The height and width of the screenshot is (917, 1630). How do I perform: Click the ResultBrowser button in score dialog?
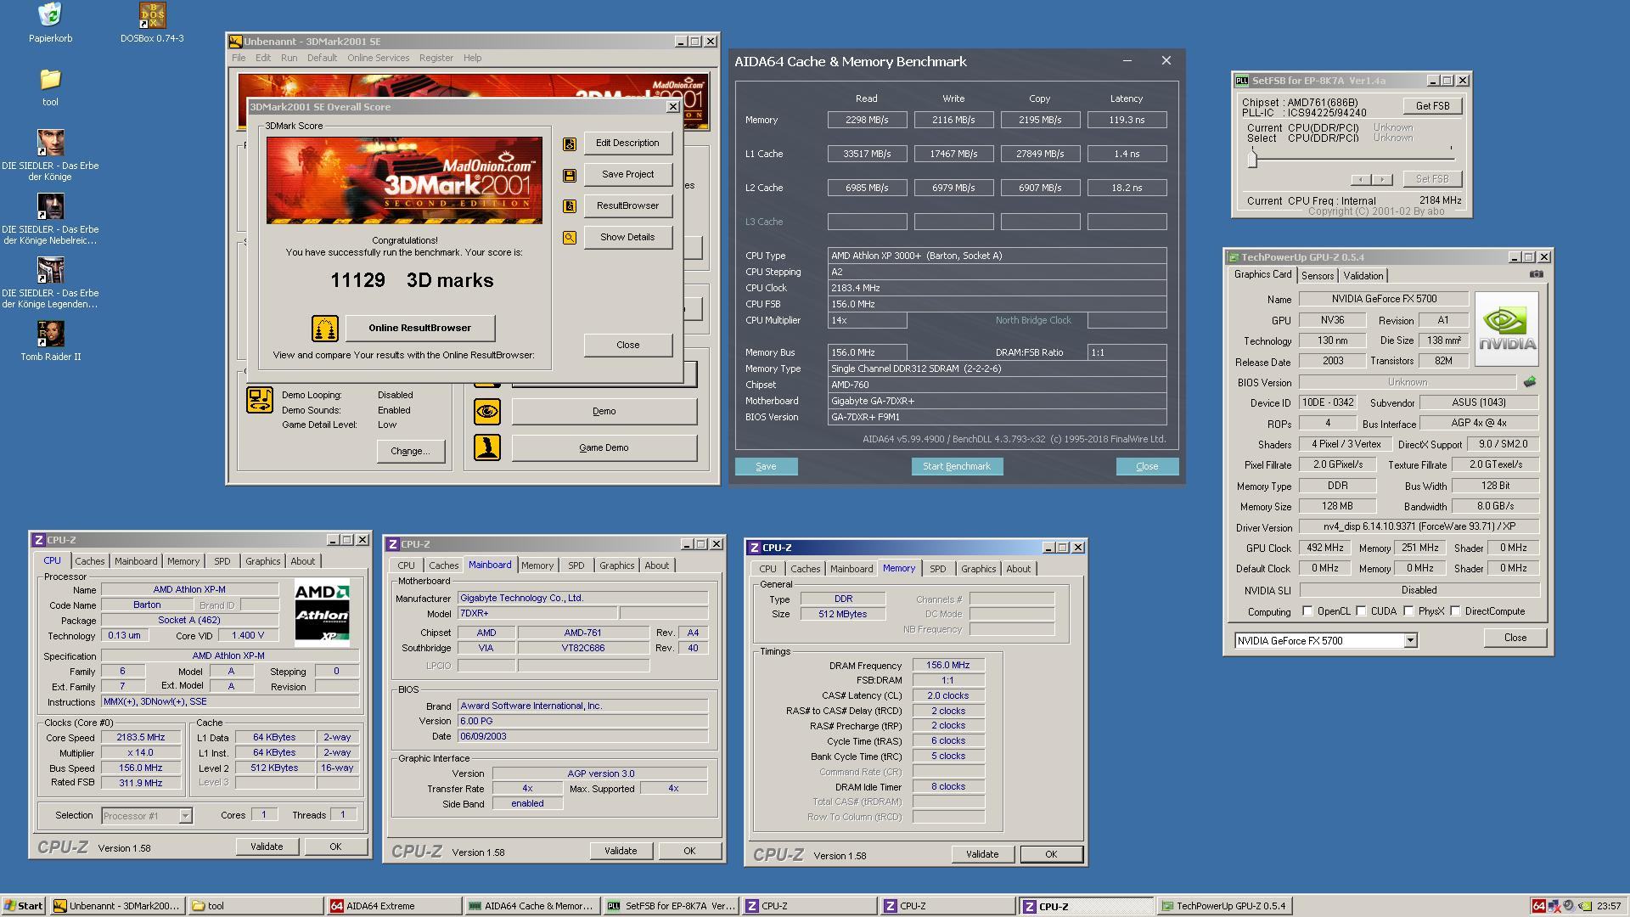pyautogui.click(x=627, y=206)
